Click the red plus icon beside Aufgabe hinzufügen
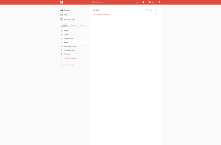The image size is (221, 145). coord(94,15)
